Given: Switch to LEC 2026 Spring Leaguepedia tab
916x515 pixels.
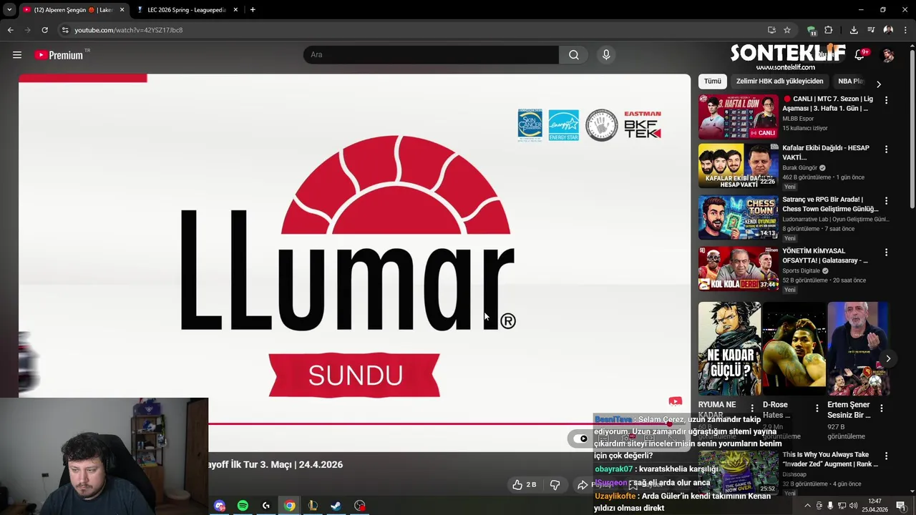Looking at the screenshot, I should click(x=186, y=10).
